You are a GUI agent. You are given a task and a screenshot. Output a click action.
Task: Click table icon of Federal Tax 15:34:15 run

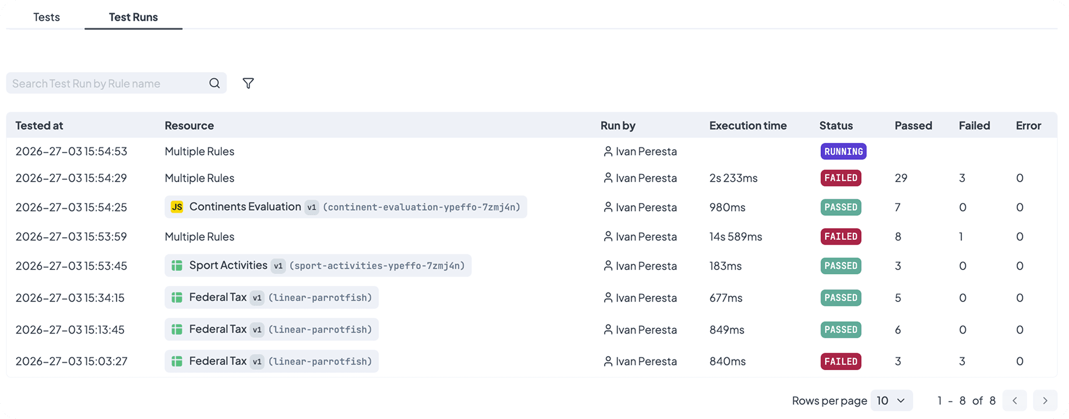pyautogui.click(x=177, y=298)
